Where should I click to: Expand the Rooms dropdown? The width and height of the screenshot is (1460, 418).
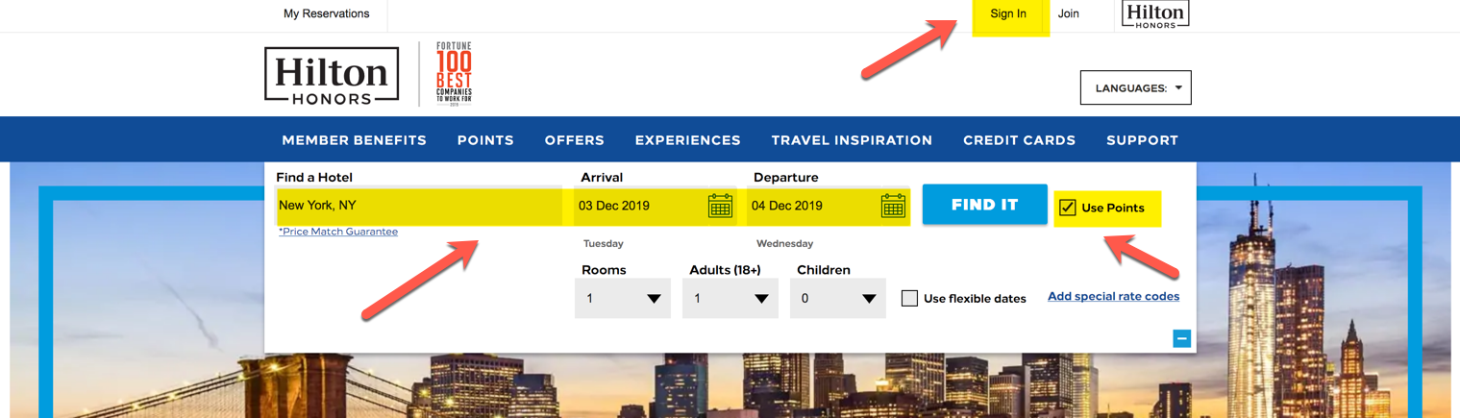[x=623, y=299]
